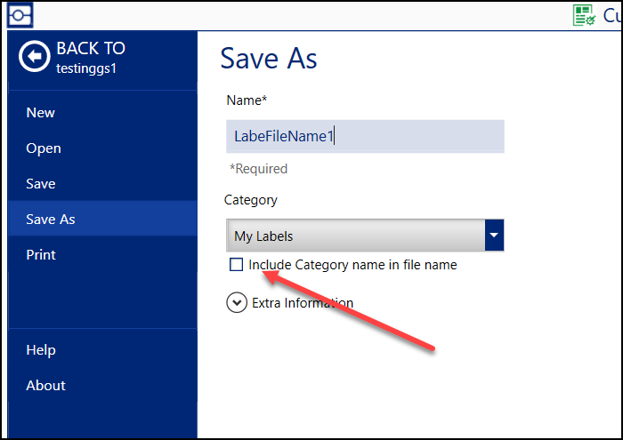Click the Save As page heading
Screen dimensions: 623x440
click(269, 59)
